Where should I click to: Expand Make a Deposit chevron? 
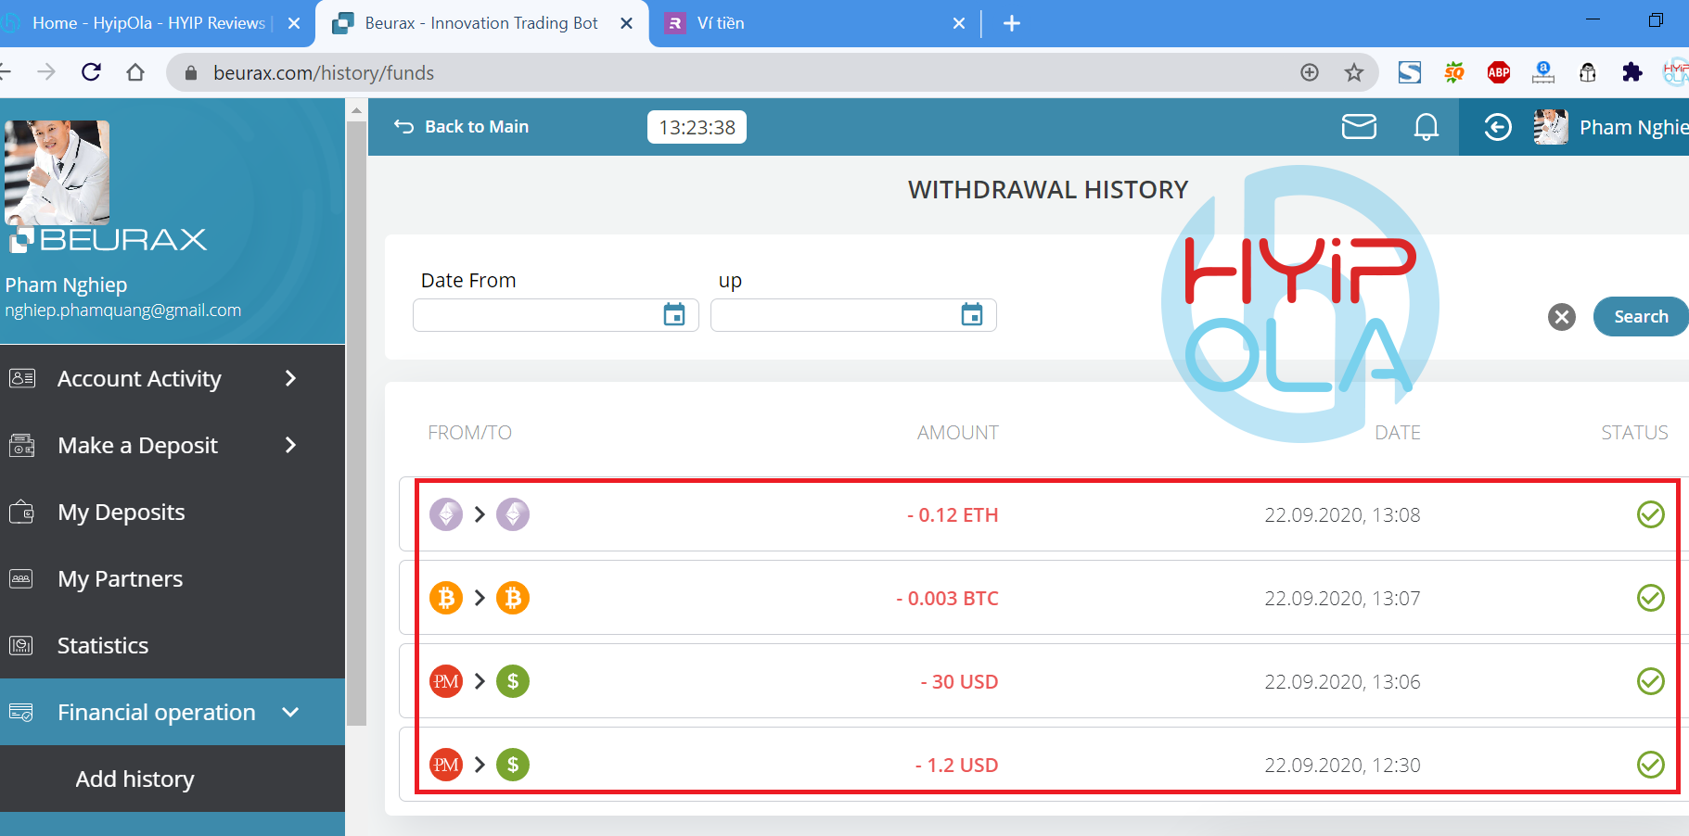[290, 445]
